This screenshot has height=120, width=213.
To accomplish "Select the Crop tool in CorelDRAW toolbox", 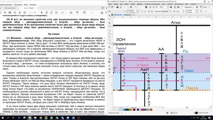I will pyautogui.click(x=109, y=23).
